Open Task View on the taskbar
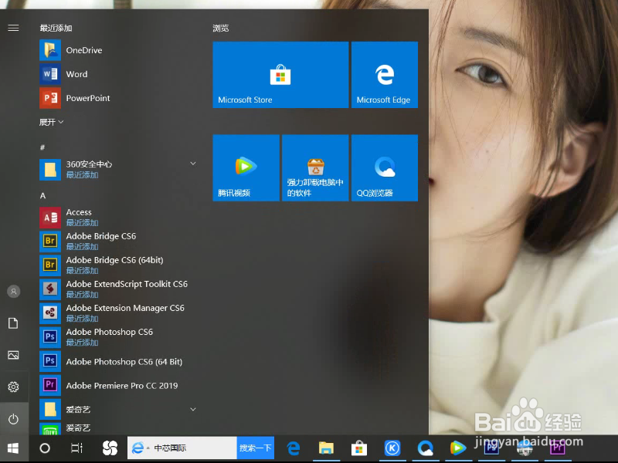Screen dimensions: 618x463 76,448
